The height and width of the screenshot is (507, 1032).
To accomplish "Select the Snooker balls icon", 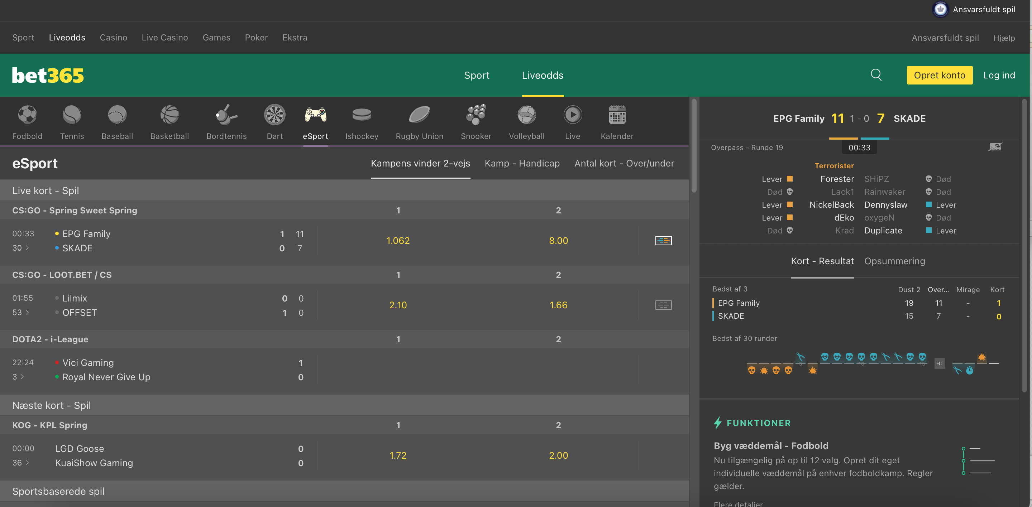I will (x=476, y=115).
